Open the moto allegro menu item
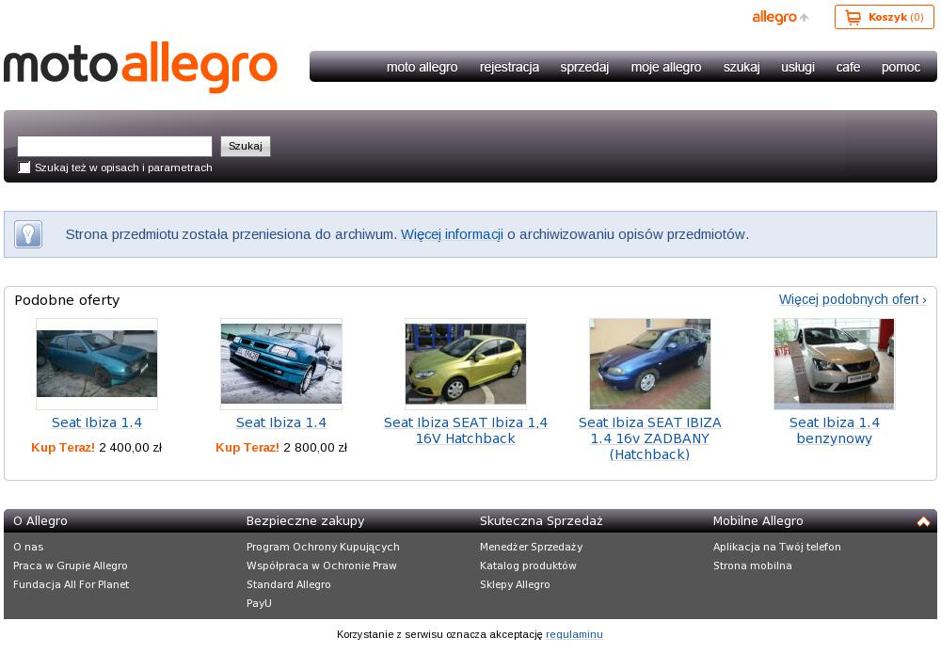 422,67
